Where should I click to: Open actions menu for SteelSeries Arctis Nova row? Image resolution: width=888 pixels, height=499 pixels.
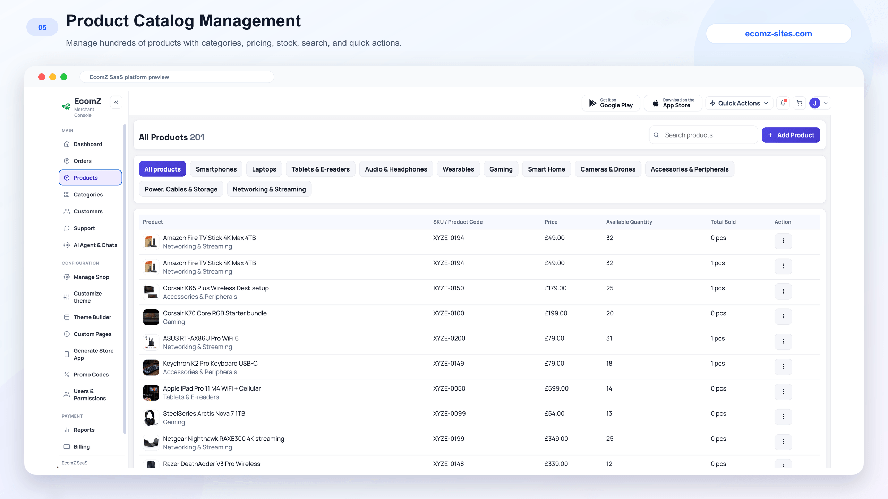coord(783,417)
